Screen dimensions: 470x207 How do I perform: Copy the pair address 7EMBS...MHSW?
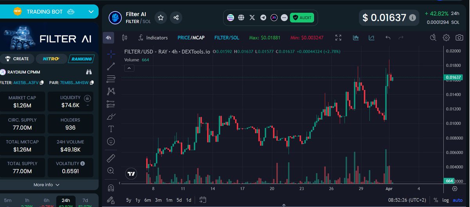[x=92, y=83]
